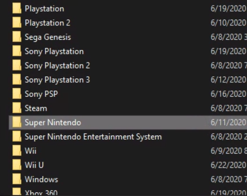Click the highlighted Super Nintendo folder icon
The width and height of the screenshot is (247, 196).
[x=17, y=122]
